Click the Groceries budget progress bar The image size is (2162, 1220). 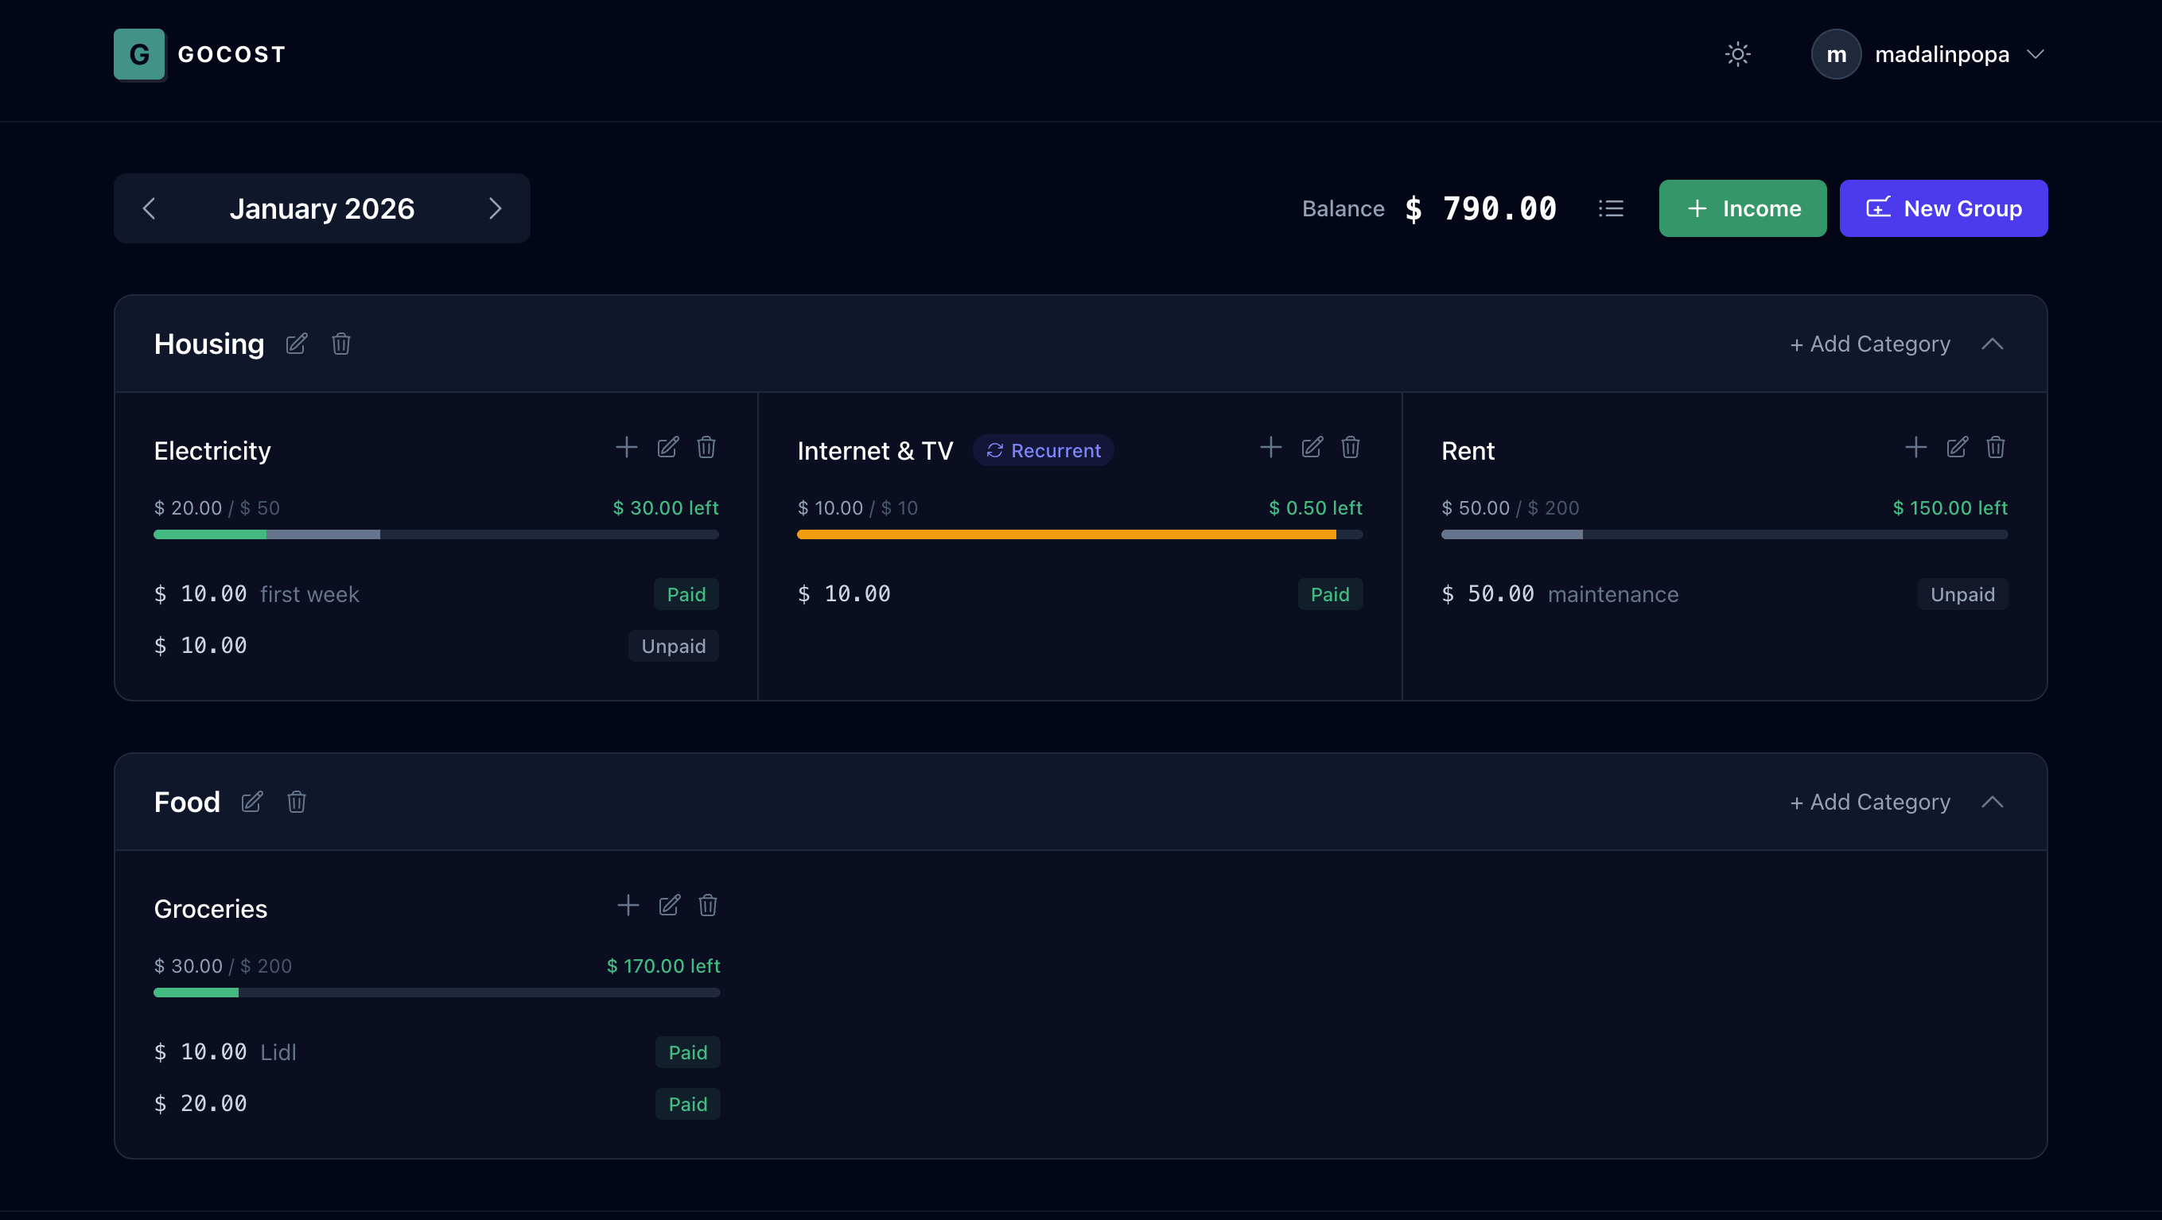coord(437,993)
